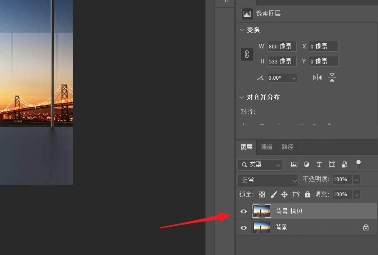
Task: Filter layers by shape layer icon
Action: coord(332,164)
